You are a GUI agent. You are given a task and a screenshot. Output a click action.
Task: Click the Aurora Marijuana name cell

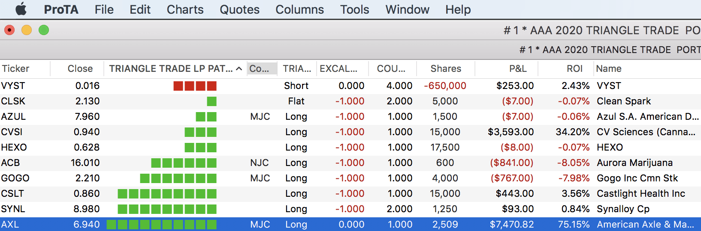[635, 163]
